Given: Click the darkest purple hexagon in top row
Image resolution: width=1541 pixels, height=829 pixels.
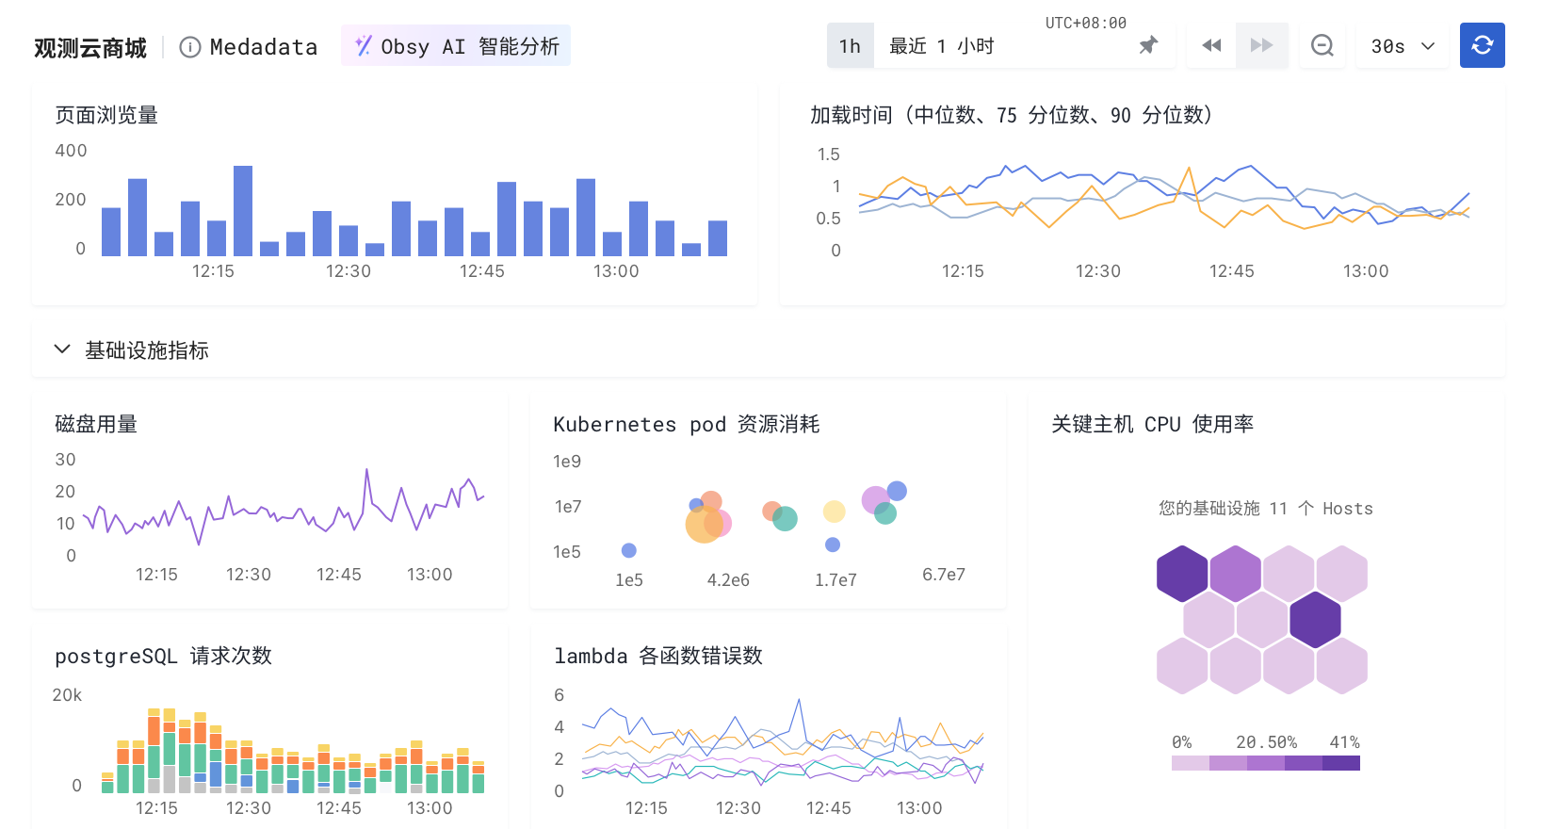Looking at the screenshot, I should 1181,574.
